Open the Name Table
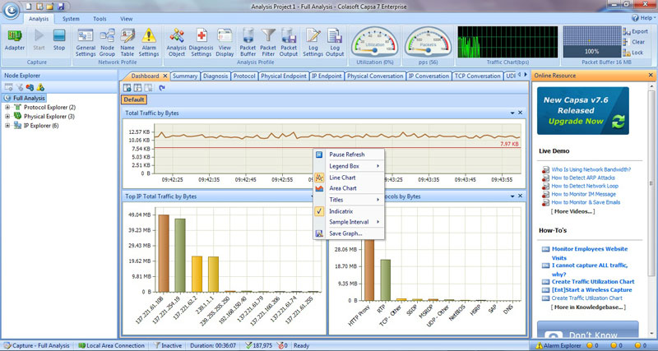 pos(127,43)
